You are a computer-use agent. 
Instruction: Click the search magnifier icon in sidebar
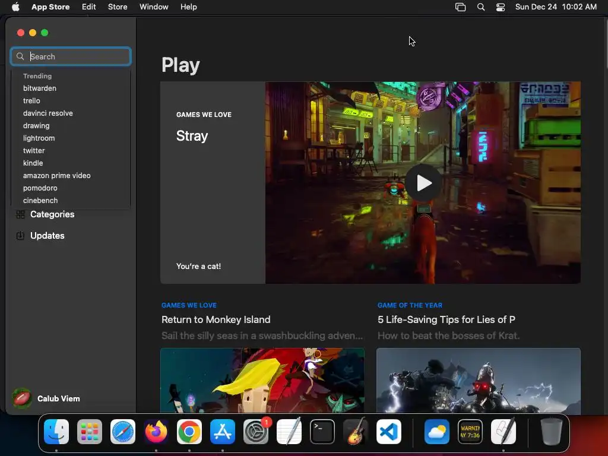coord(20,56)
